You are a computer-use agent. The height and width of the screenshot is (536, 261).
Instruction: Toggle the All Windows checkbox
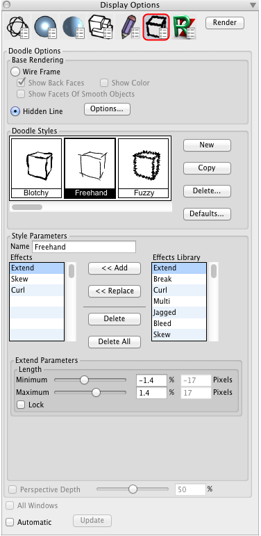click(x=10, y=505)
